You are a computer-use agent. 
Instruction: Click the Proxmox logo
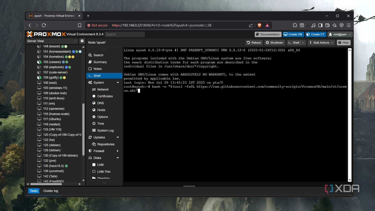pyautogui.click(x=46, y=34)
